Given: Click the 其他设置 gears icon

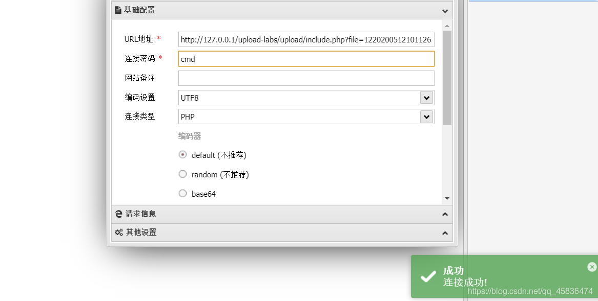Looking at the screenshot, I should tap(119, 233).
